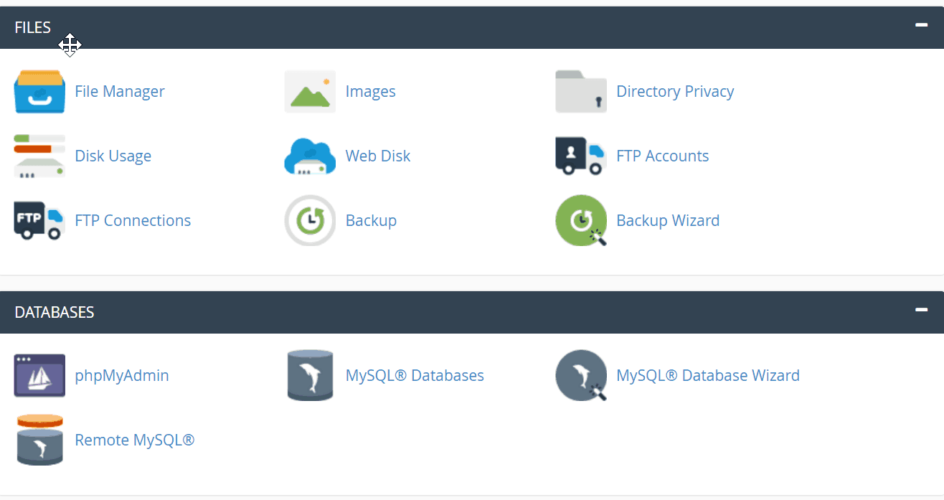
Task: Open the FTP Accounts link
Action: pos(662,156)
